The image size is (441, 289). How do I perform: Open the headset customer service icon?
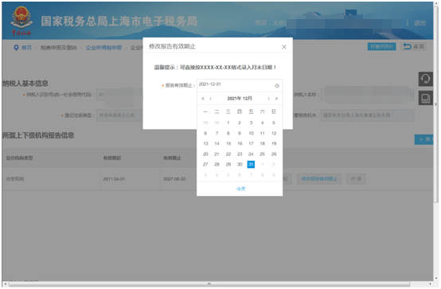coord(425,79)
